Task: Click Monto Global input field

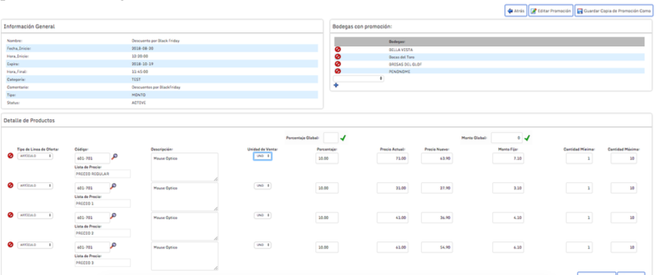Action: (506, 138)
